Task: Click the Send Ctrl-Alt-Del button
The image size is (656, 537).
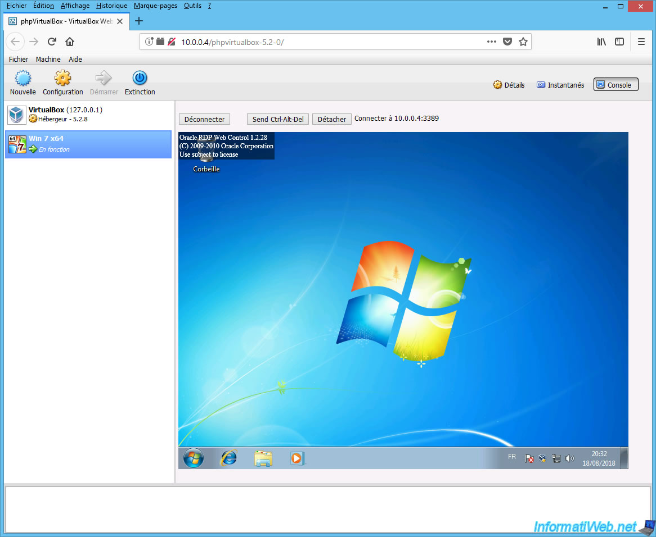Action: [277, 119]
